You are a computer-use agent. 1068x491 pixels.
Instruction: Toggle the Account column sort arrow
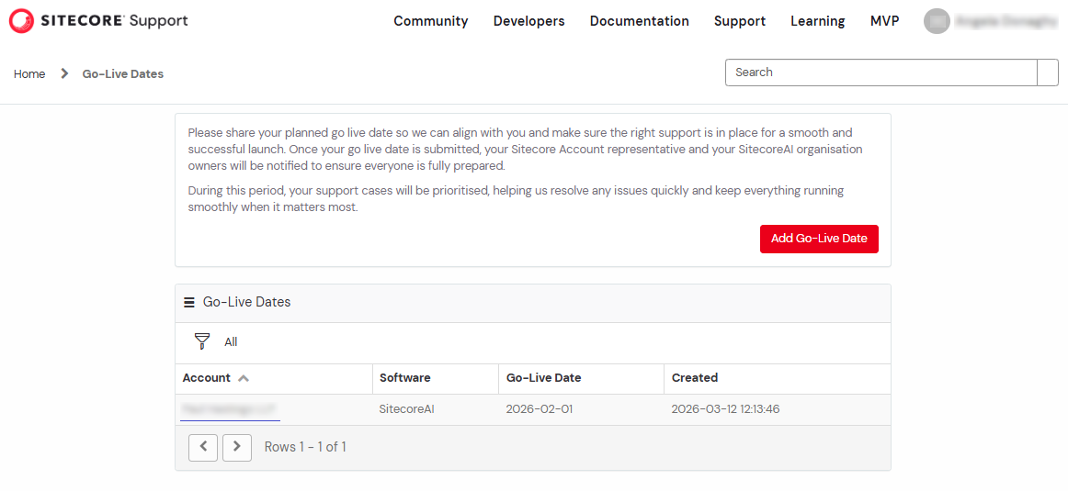point(244,378)
